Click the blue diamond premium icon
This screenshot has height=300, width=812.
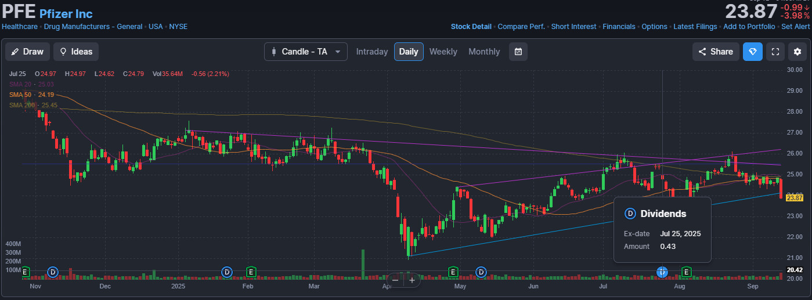(x=753, y=52)
